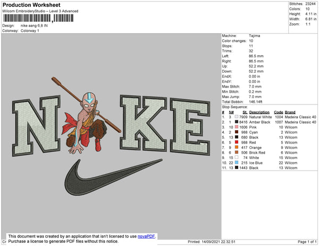Click the embroidered letter N in preview
This screenshot has height=246, width=319.
coord(36,126)
